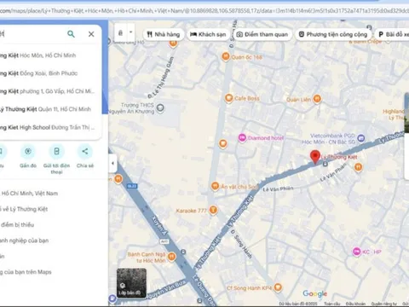Click the red Lý Thường Kiệt pin

click(x=315, y=157)
